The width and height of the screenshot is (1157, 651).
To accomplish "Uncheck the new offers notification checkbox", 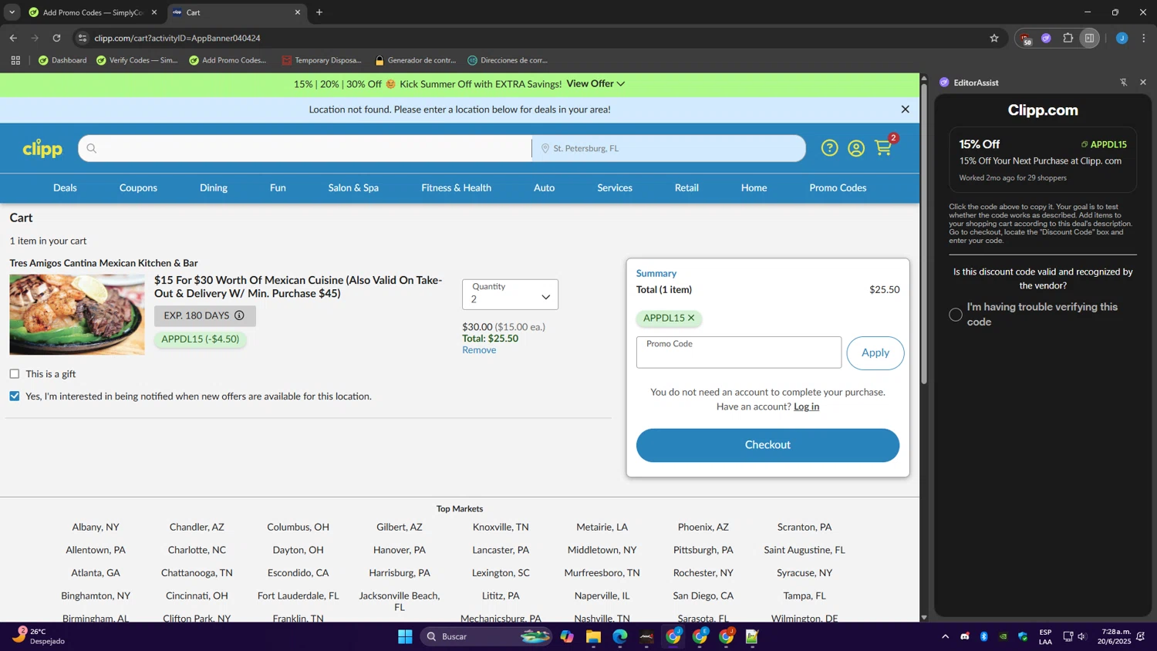I will pyautogui.click(x=15, y=396).
